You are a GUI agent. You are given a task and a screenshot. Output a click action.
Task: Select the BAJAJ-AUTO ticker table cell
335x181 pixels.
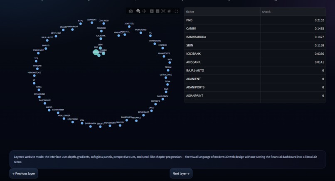coord(222,71)
